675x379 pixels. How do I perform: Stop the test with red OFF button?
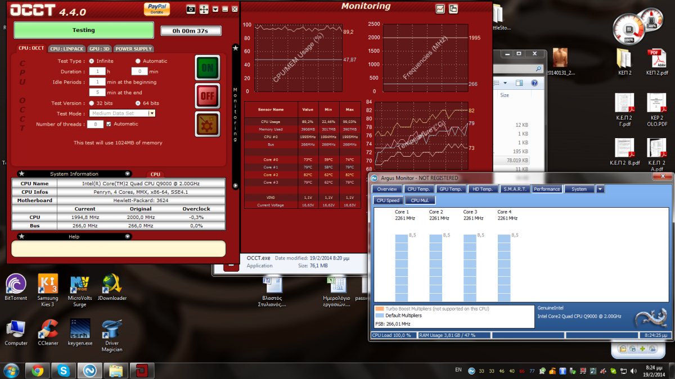tap(208, 96)
